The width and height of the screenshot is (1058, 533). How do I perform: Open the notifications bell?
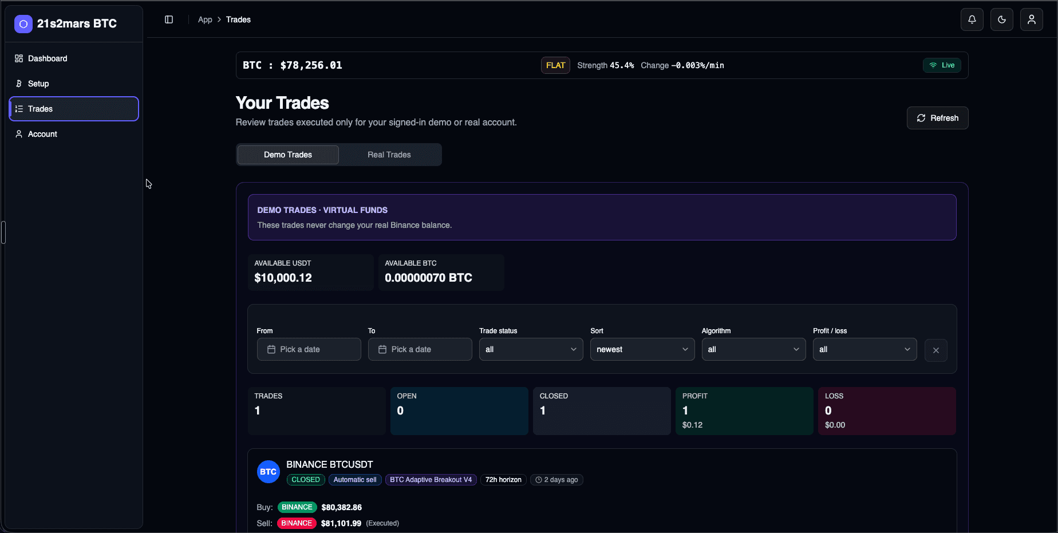pyautogui.click(x=972, y=19)
